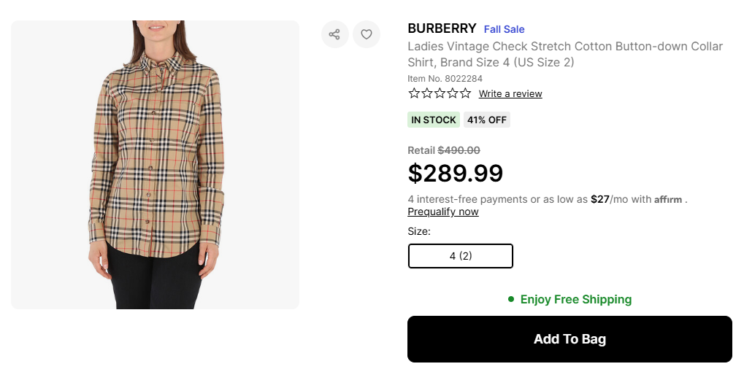This screenshot has height=380, width=744.
Task: Click the 41% OFF badge
Action: (487, 120)
